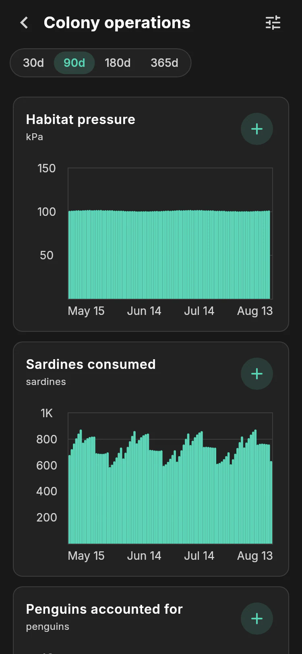
Task: Open the filter sliders icon
Action: tap(273, 23)
